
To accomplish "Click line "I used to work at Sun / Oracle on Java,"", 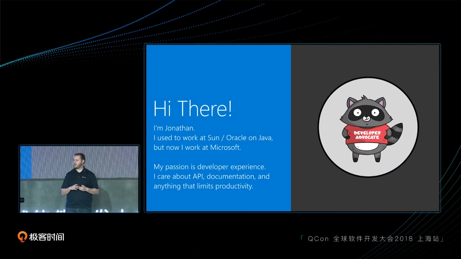I will pyautogui.click(x=213, y=138).
